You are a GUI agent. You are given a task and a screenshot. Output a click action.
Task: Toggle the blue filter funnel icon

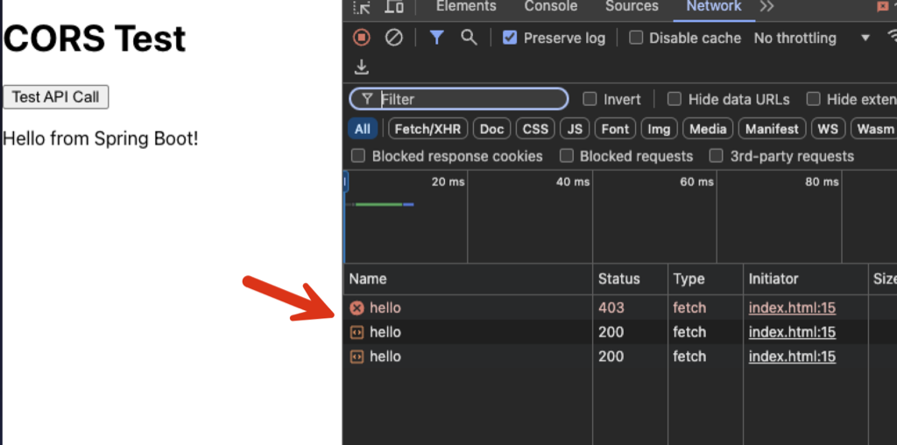point(436,38)
